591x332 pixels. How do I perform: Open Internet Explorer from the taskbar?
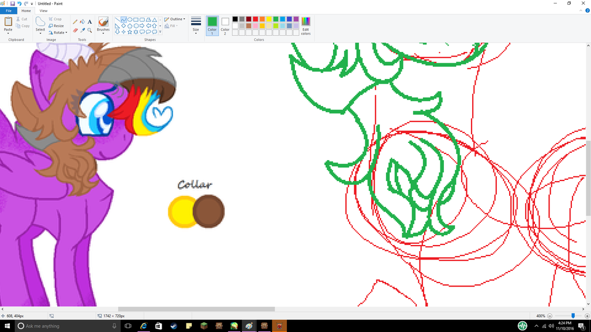coord(143,326)
